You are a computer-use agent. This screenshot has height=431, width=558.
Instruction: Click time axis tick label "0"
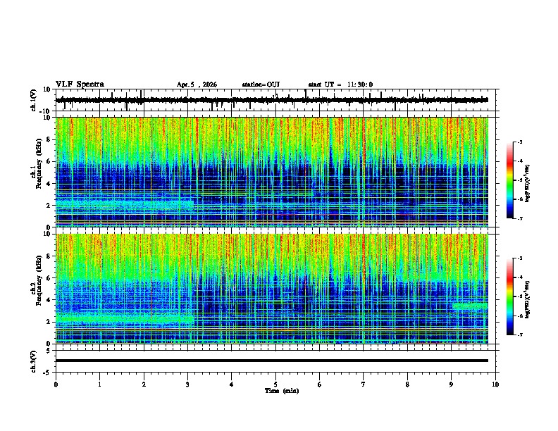click(x=56, y=385)
